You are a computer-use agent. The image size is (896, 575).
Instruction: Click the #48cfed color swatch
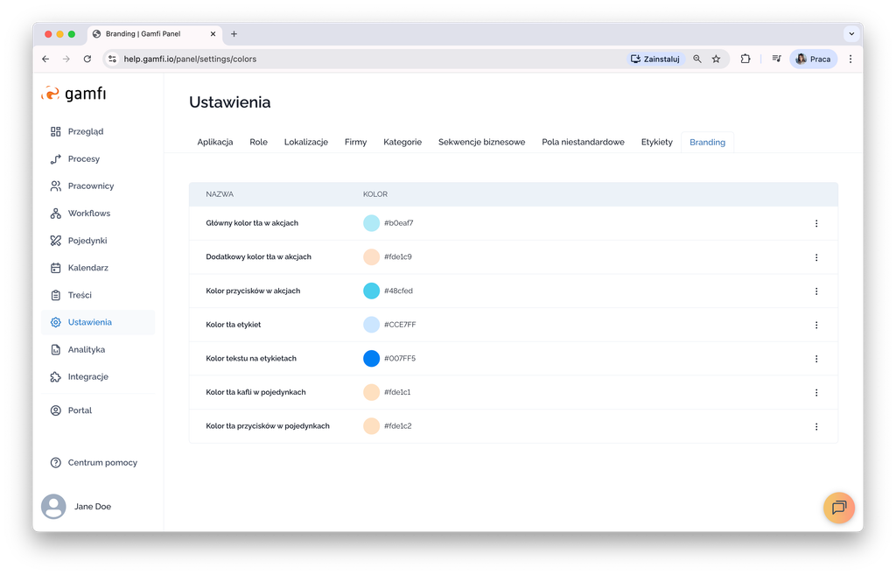tap(371, 291)
